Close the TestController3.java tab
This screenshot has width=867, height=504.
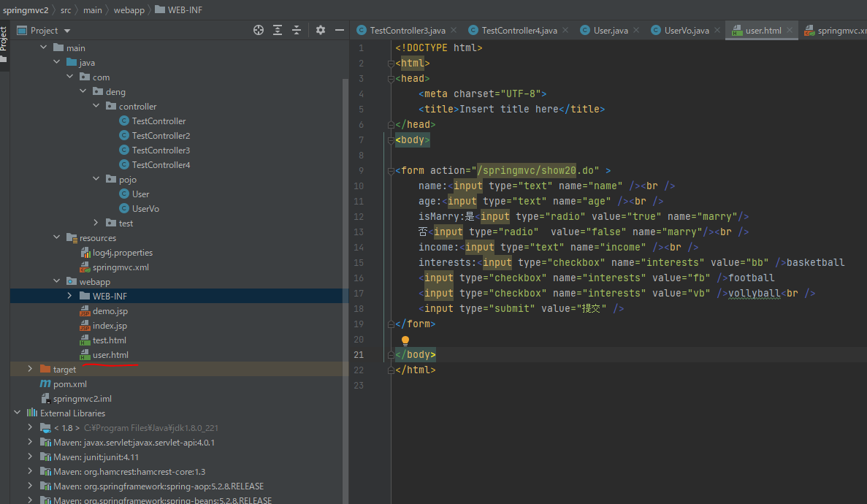tap(454, 30)
